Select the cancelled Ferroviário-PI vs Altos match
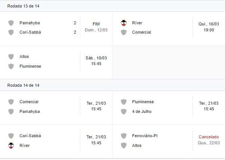The height and width of the screenshot is (160, 225). point(169,141)
